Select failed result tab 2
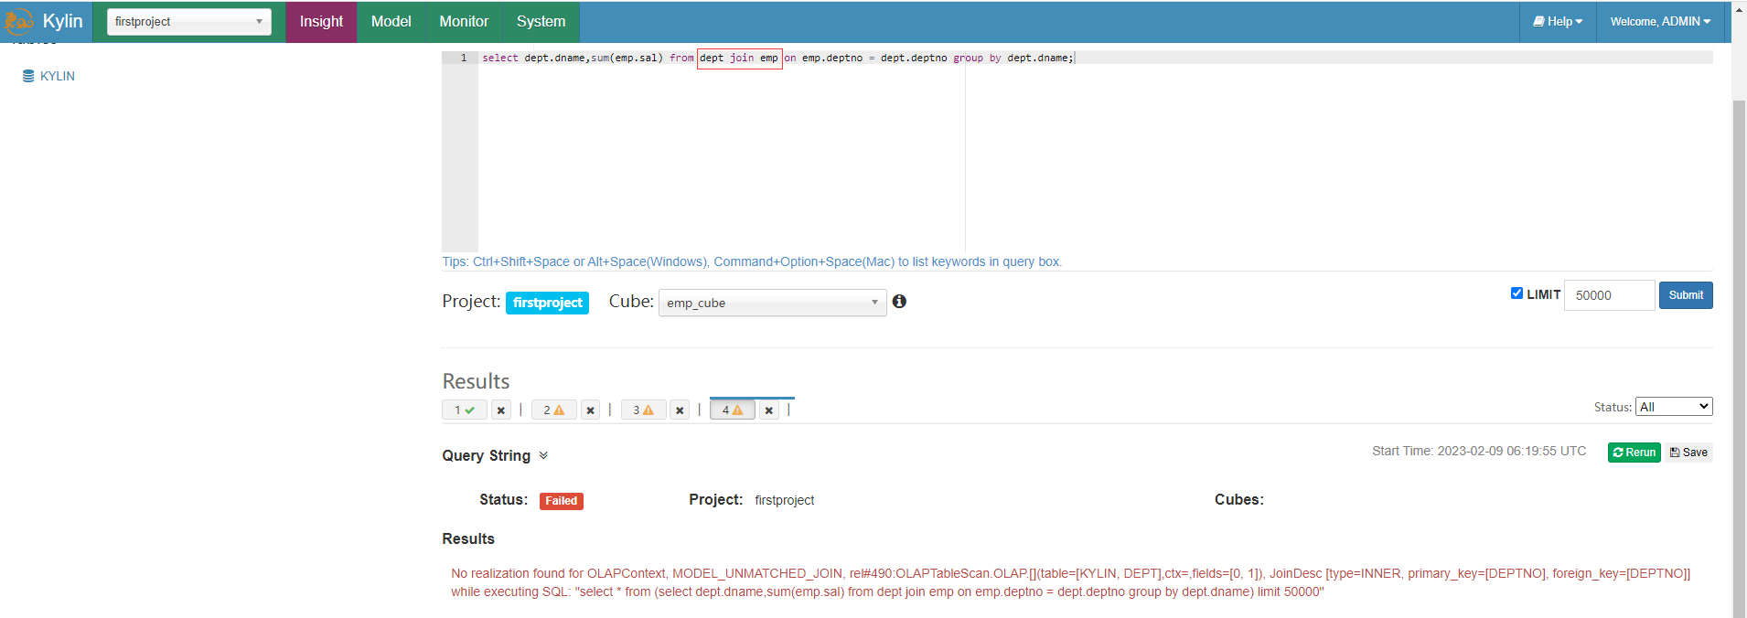1747x618 pixels. [x=553, y=410]
